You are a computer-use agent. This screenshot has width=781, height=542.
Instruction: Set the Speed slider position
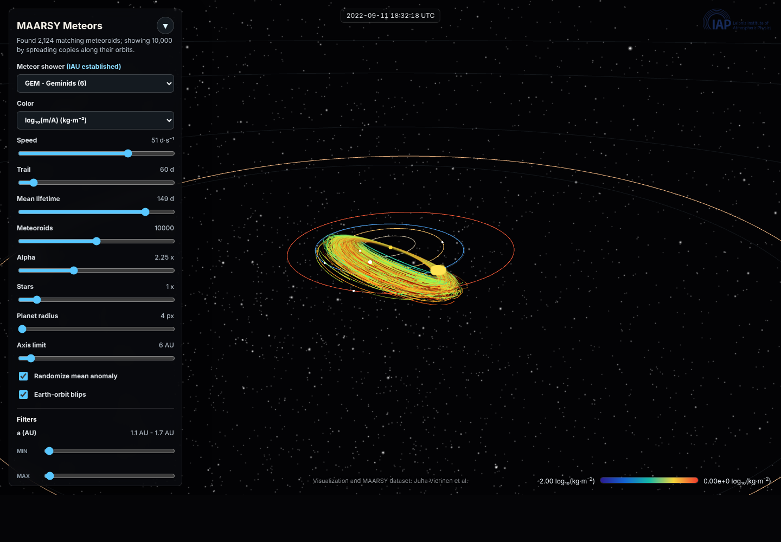[97, 153]
